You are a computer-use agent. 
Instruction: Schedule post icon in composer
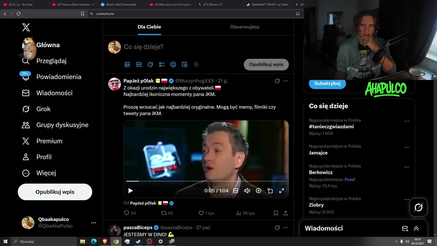click(185, 65)
